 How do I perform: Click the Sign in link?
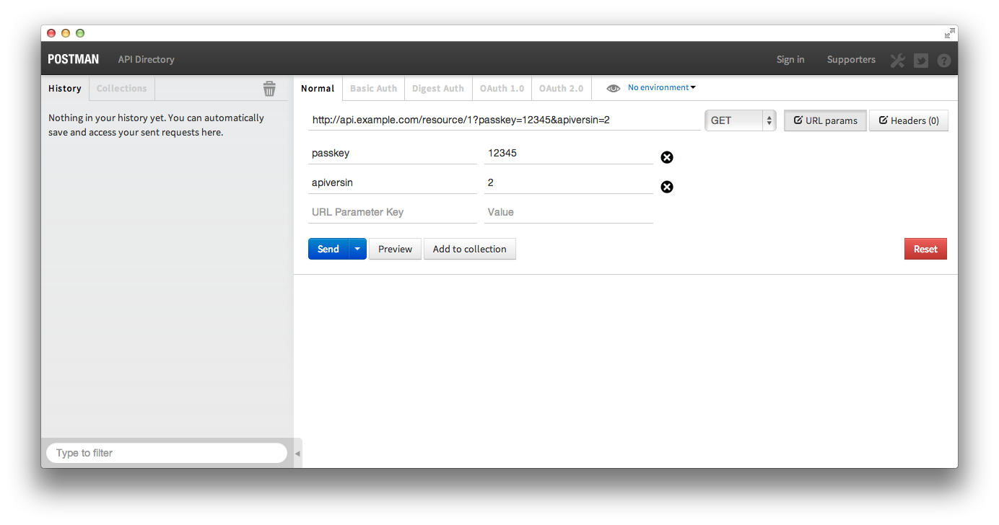tap(790, 60)
